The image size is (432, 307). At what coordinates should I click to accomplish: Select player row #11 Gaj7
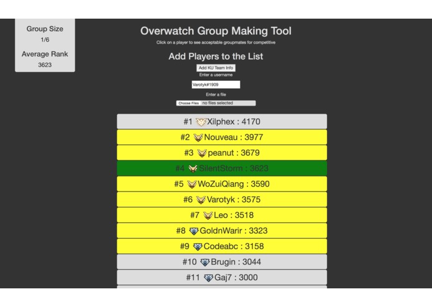coord(222,278)
